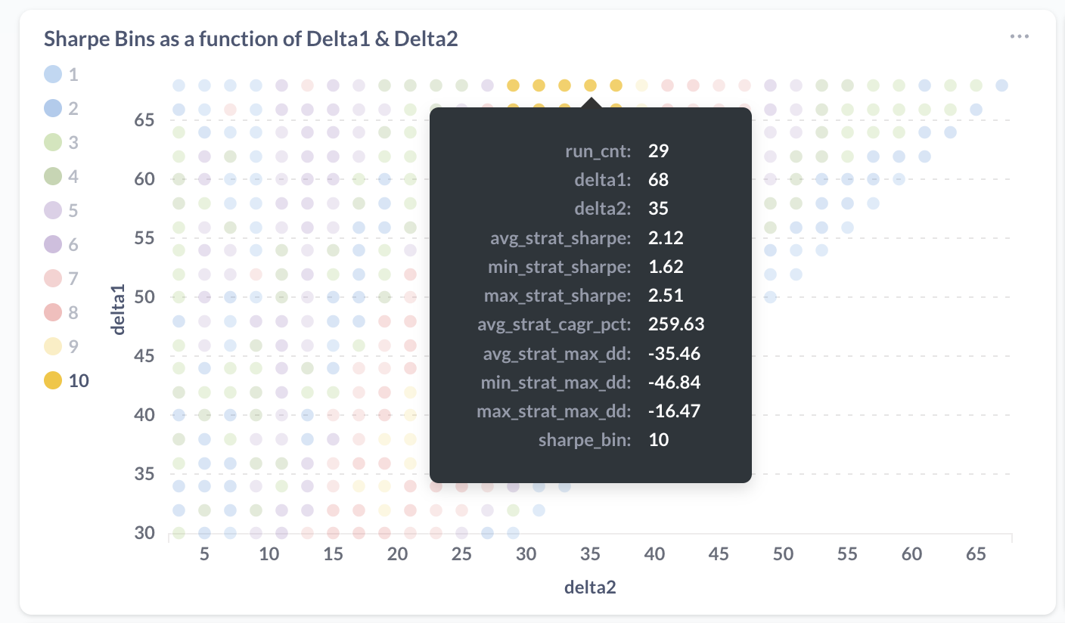This screenshot has height=623, width=1065.
Task: Click the legend swatch for sharpe bin 9
Action: click(x=51, y=346)
